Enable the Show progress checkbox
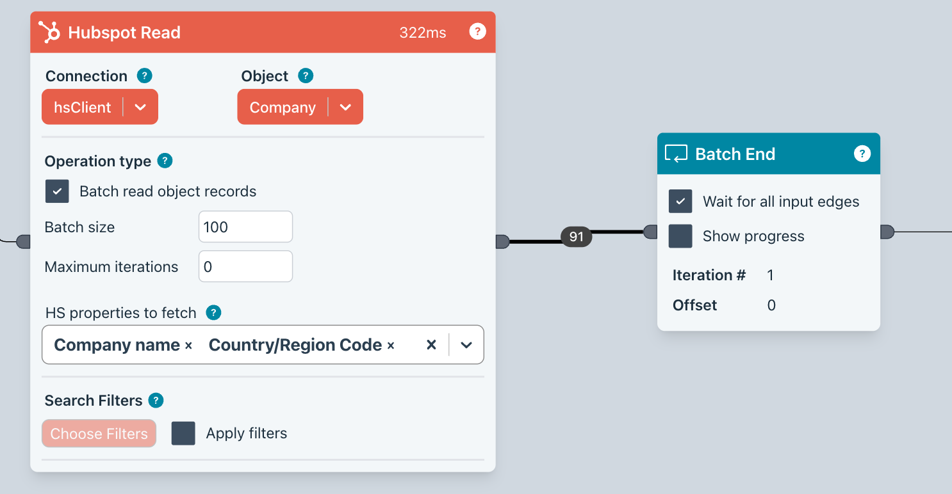This screenshot has height=494, width=952. pyautogui.click(x=680, y=236)
